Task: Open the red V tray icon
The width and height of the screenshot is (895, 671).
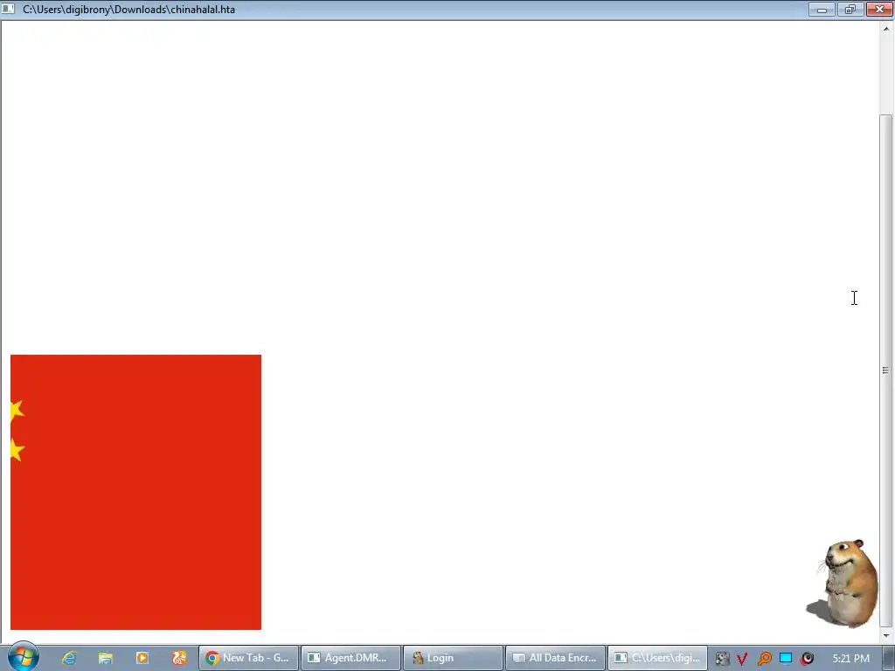Action: pyautogui.click(x=742, y=659)
